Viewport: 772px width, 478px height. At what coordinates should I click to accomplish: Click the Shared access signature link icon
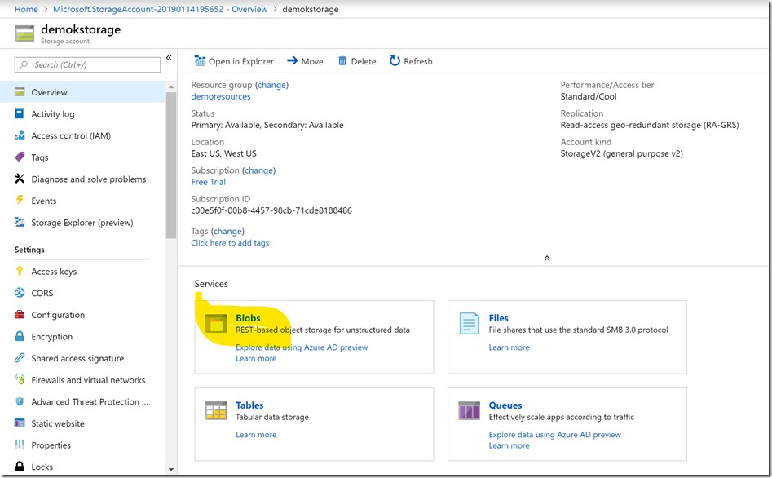click(20, 358)
